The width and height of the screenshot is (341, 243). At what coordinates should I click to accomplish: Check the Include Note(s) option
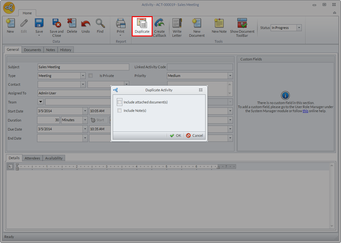[x=120, y=111]
